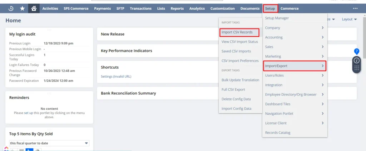This screenshot has width=366, height=151.
Task: Open the Lists menu
Action: click(161, 9)
